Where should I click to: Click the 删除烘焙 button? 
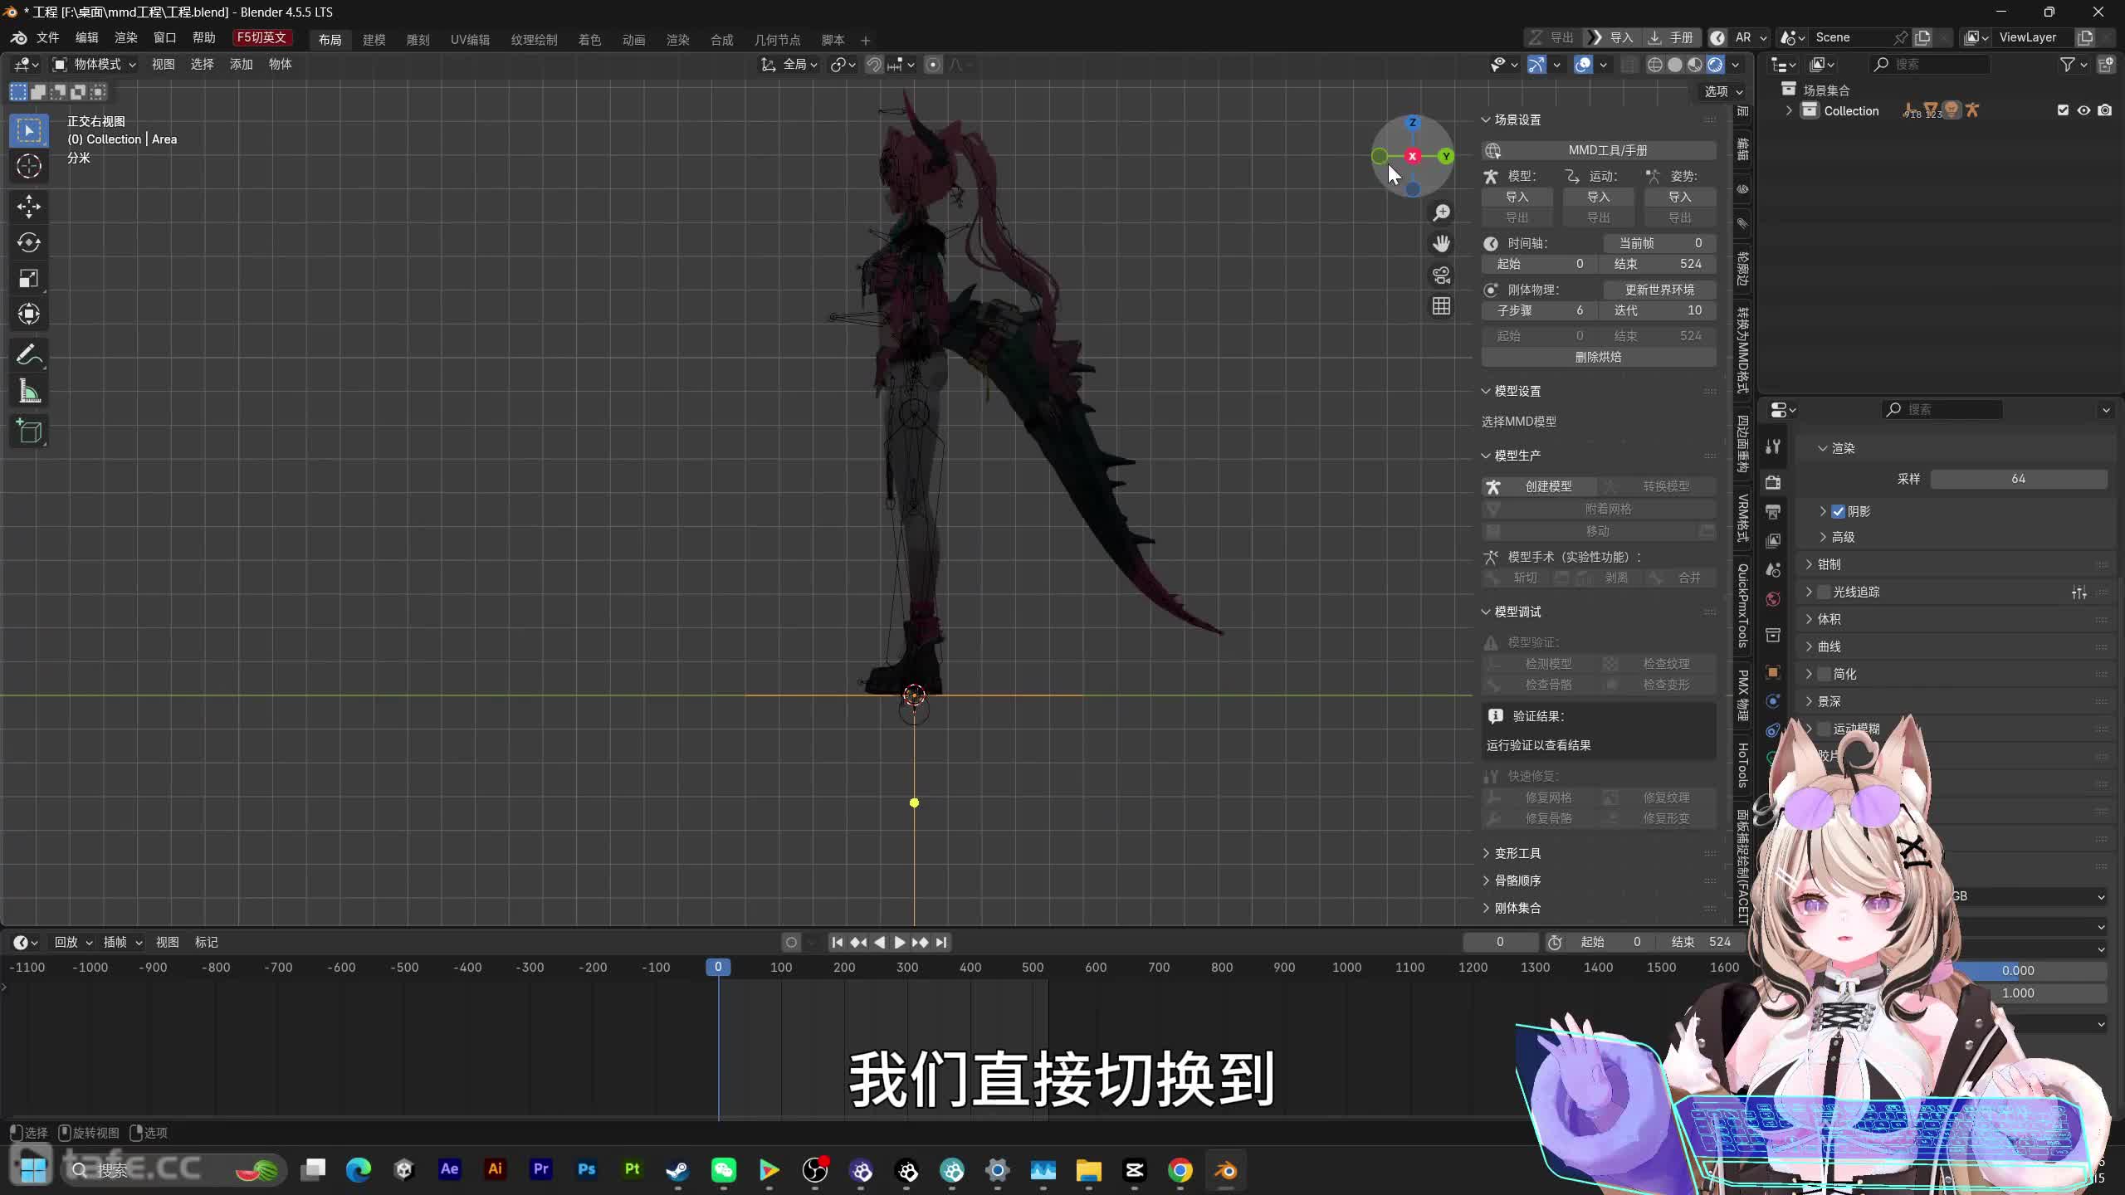1599,357
